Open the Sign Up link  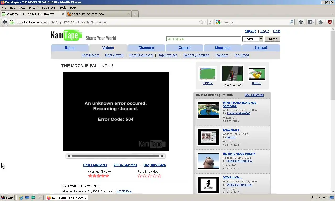click(x=250, y=31)
